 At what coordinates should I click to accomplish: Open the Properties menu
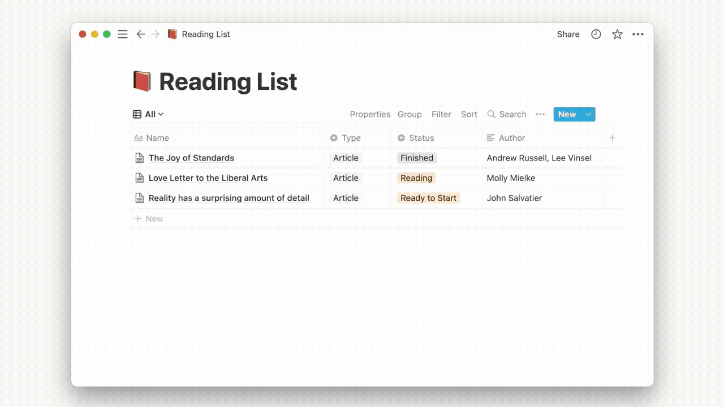(x=370, y=114)
